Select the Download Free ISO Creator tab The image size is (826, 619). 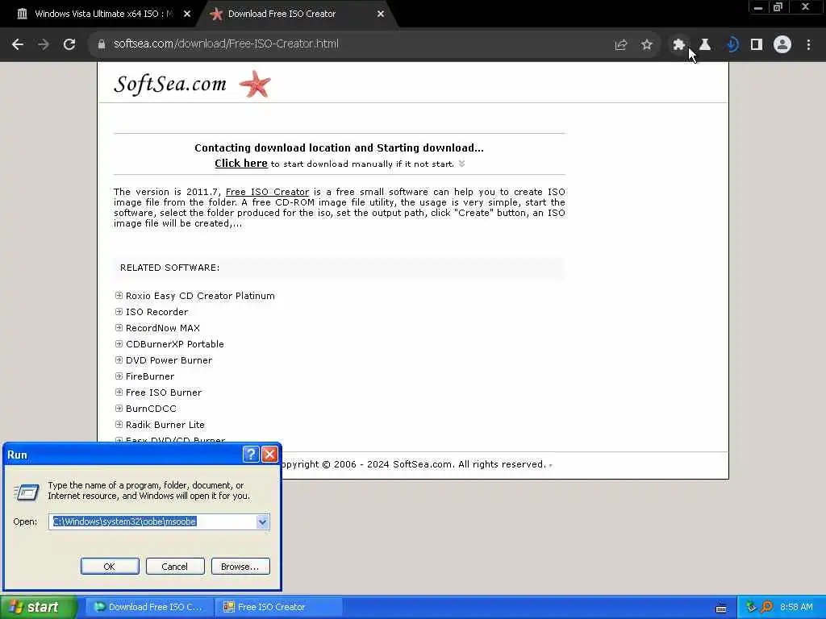pos(295,14)
